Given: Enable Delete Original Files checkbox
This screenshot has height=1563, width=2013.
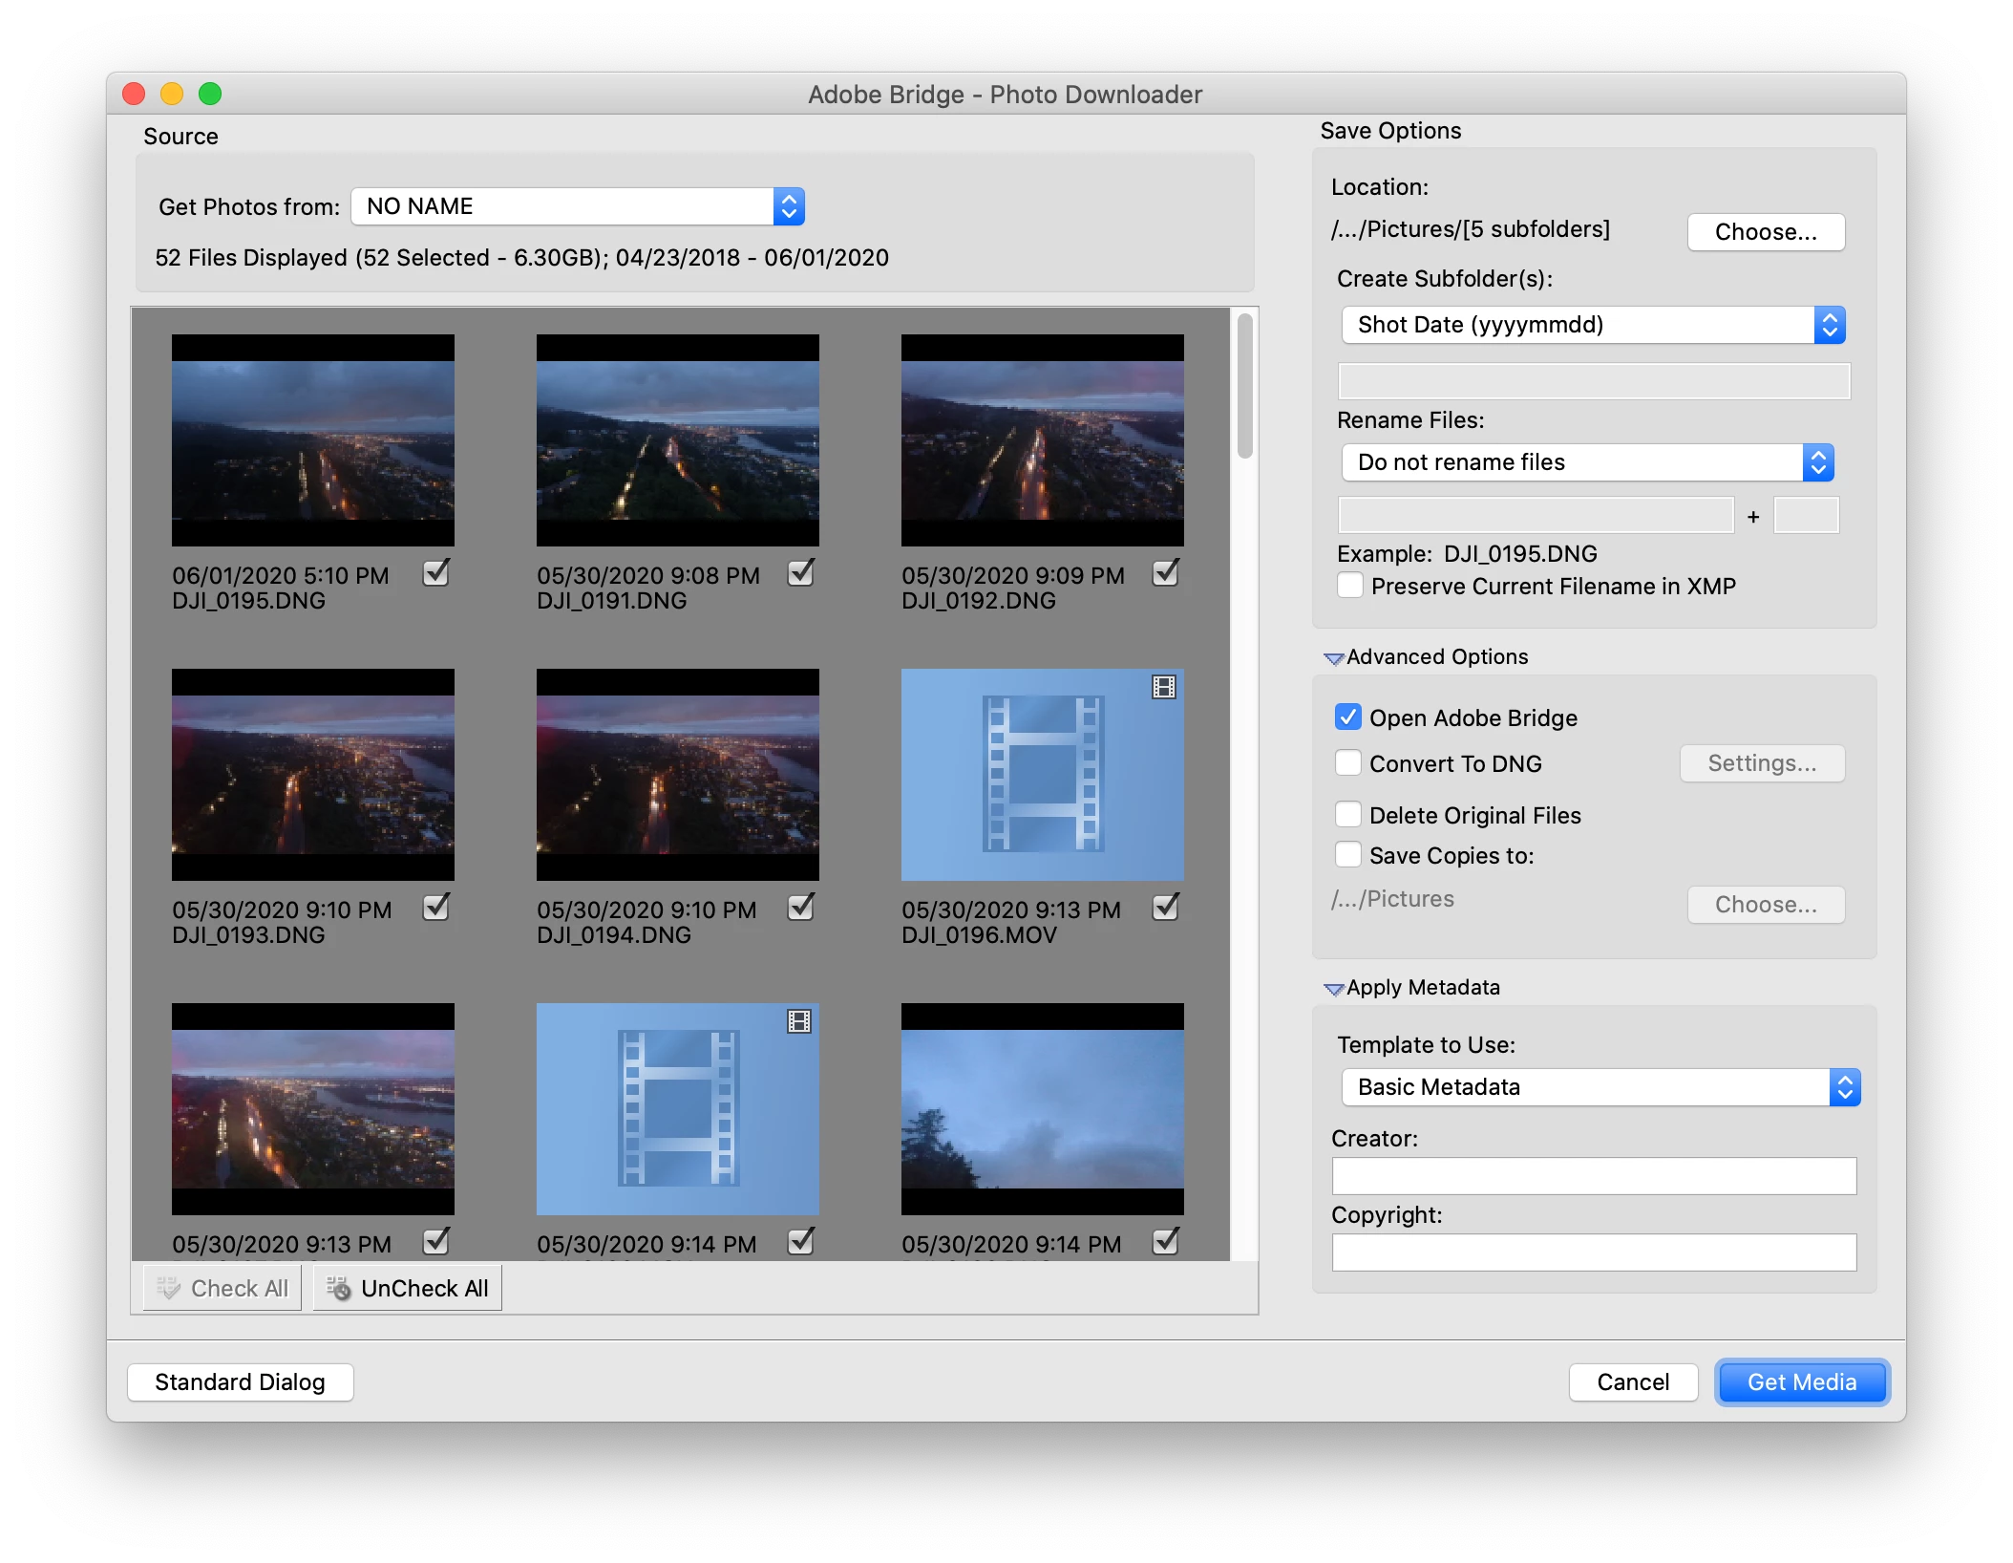Looking at the screenshot, I should [1348, 815].
